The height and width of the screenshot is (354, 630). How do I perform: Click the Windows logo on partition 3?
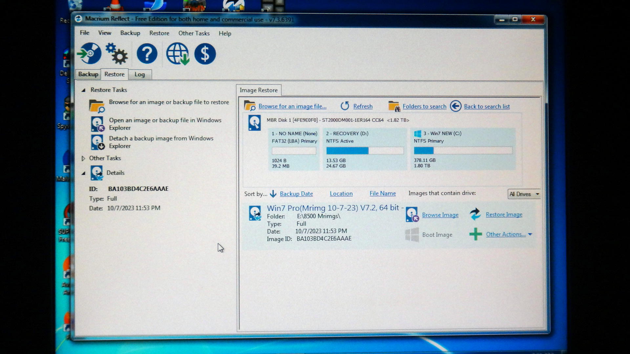[x=417, y=133]
